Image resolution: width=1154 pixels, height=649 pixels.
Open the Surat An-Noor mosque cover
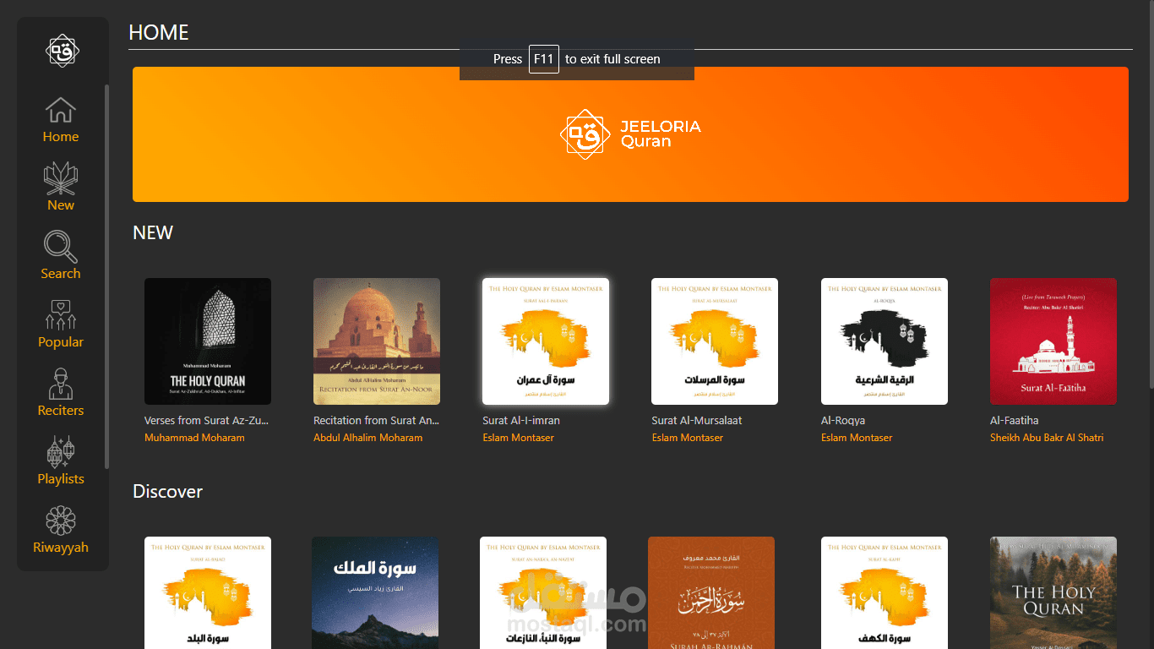pyautogui.click(x=377, y=341)
